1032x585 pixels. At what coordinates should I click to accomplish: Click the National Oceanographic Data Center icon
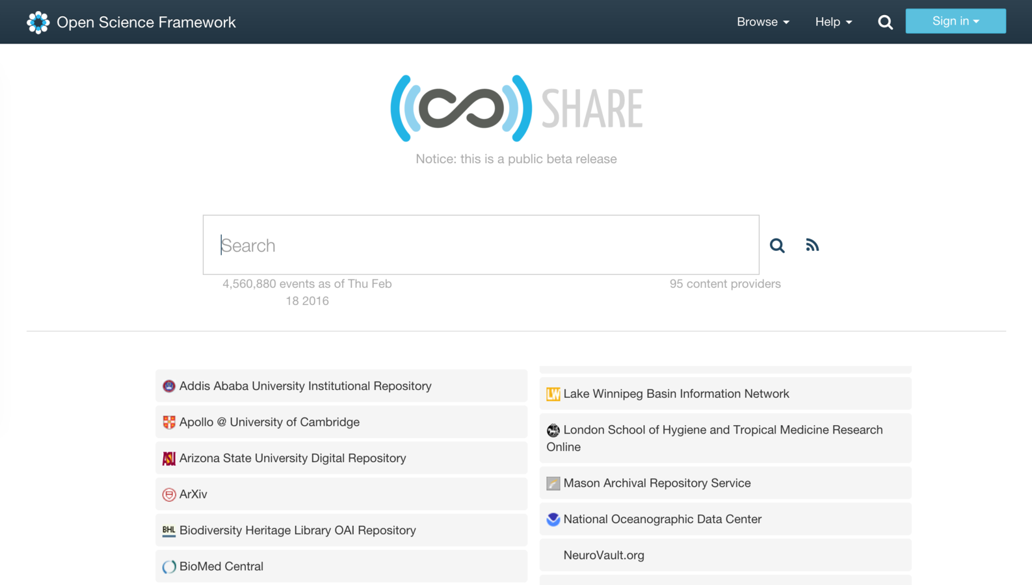553,519
